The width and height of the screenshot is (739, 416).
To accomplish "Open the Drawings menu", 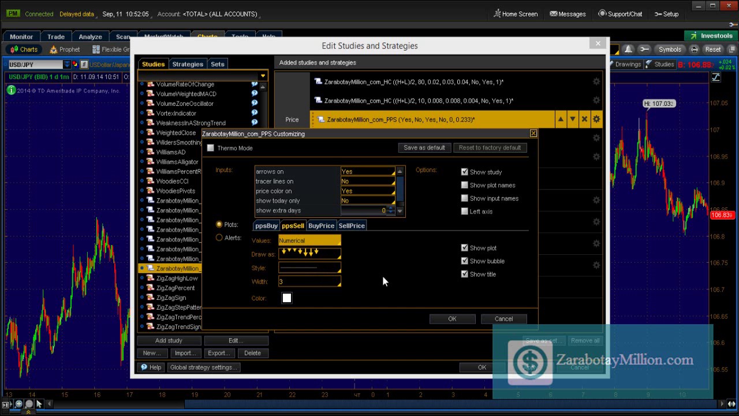I will coord(627,64).
